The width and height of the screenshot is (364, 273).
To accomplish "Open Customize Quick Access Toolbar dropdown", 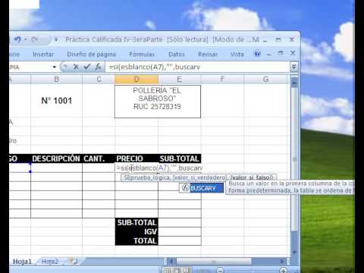I will 56,39.
